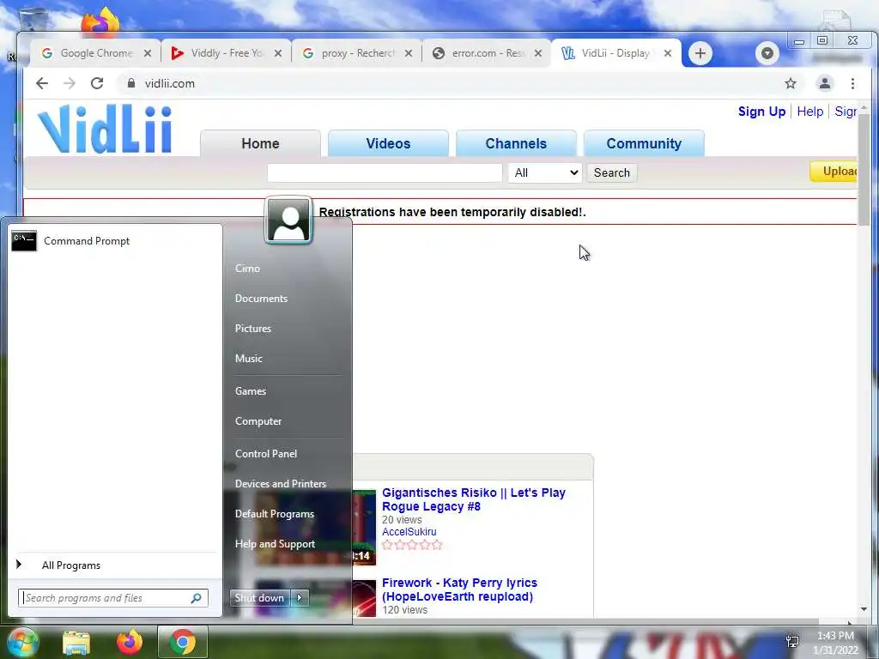Close the VidLii tab
Screen dimensions: 879x659
tap(668, 53)
